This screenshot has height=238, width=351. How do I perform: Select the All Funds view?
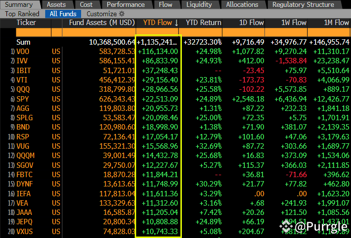click(63, 14)
